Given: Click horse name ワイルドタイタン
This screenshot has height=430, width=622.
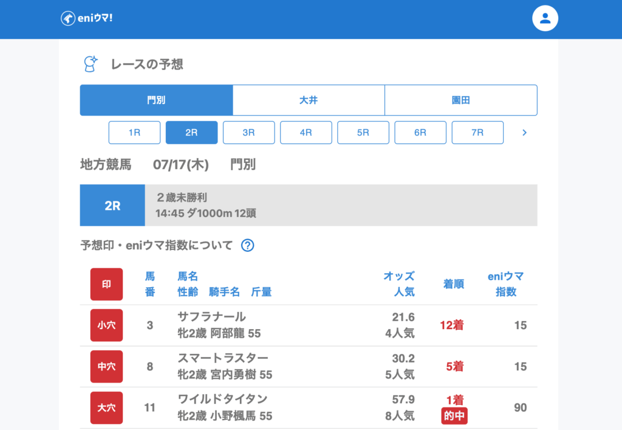Looking at the screenshot, I should coord(222,399).
